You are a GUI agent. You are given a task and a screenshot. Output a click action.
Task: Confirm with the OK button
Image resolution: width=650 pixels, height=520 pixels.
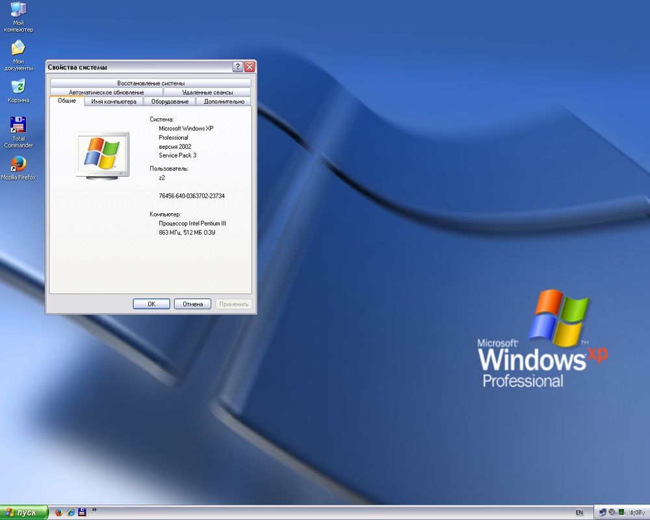pyautogui.click(x=151, y=304)
